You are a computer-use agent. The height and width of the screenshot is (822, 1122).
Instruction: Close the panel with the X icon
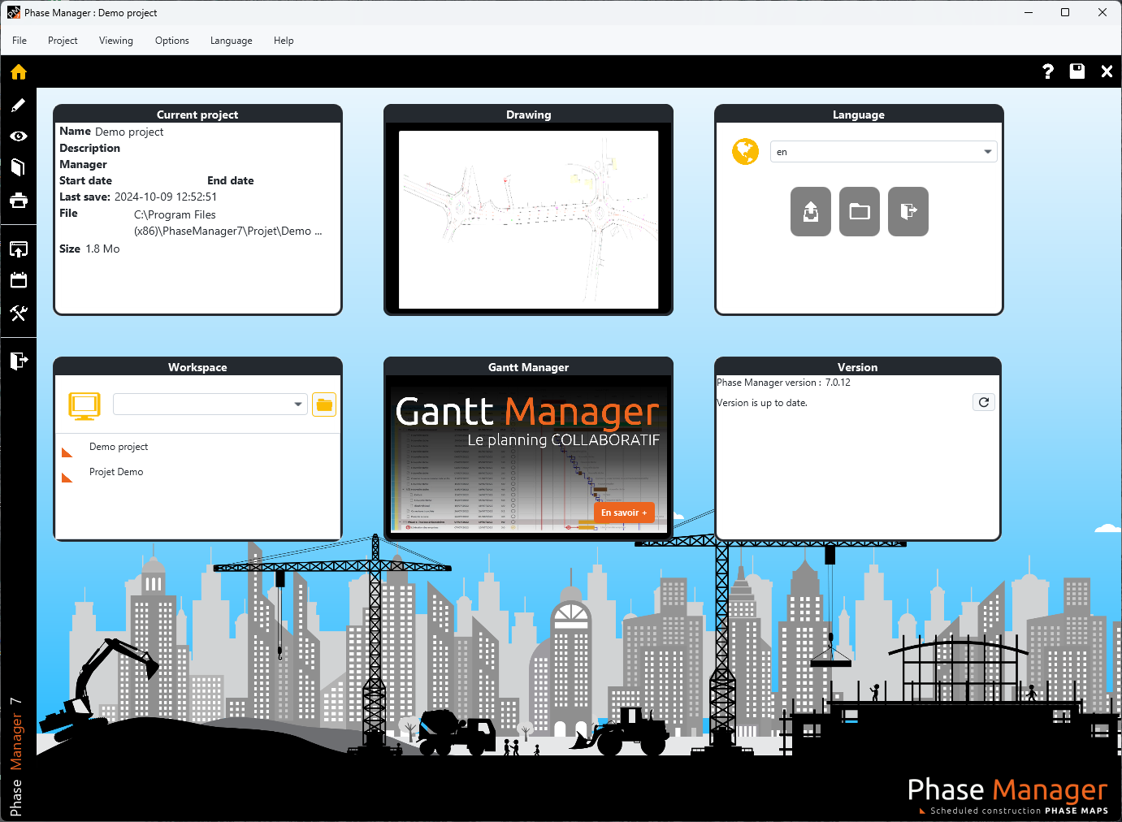(1107, 71)
